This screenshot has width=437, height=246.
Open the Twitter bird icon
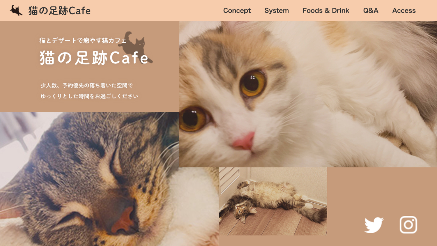tap(374, 225)
